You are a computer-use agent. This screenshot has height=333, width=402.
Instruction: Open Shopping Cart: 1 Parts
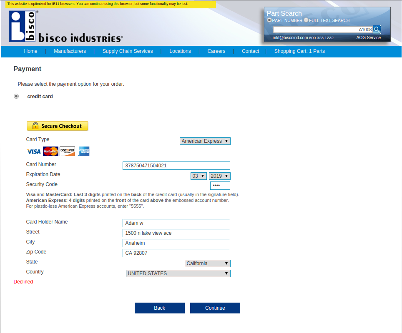(x=300, y=51)
